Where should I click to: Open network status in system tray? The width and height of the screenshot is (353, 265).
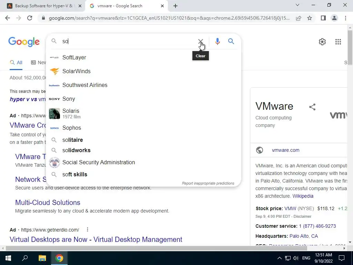[288, 258]
